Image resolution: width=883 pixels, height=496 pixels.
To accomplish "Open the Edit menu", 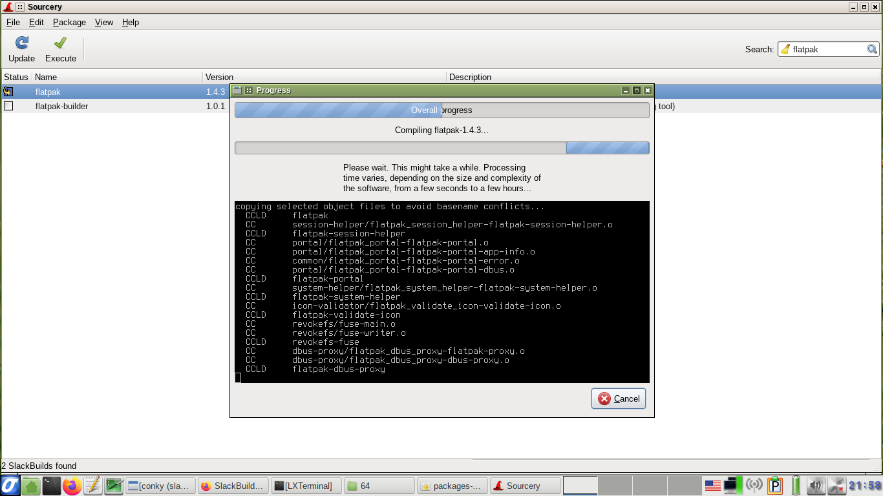I will coord(36,22).
